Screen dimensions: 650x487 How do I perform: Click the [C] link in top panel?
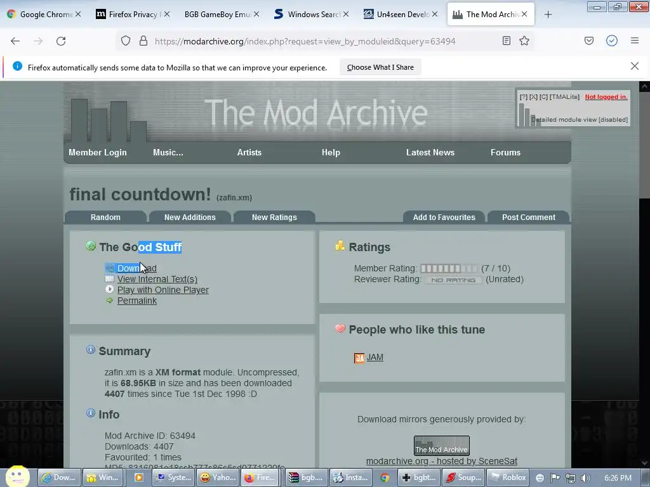[543, 97]
